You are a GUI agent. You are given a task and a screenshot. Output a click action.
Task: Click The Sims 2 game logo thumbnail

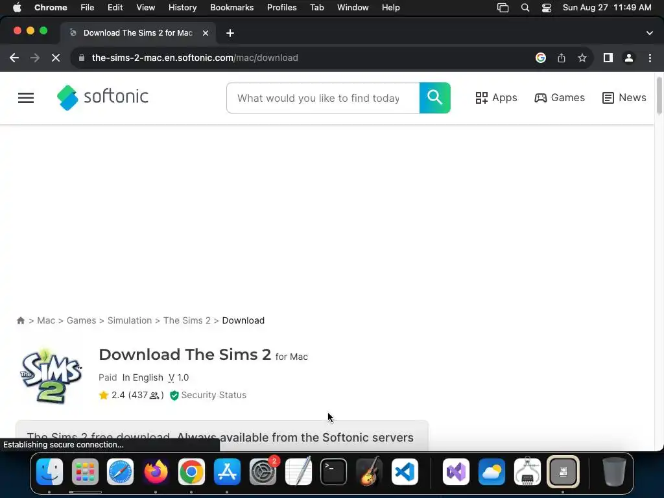click(51, 375)
